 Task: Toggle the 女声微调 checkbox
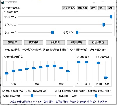coord(97,57)
